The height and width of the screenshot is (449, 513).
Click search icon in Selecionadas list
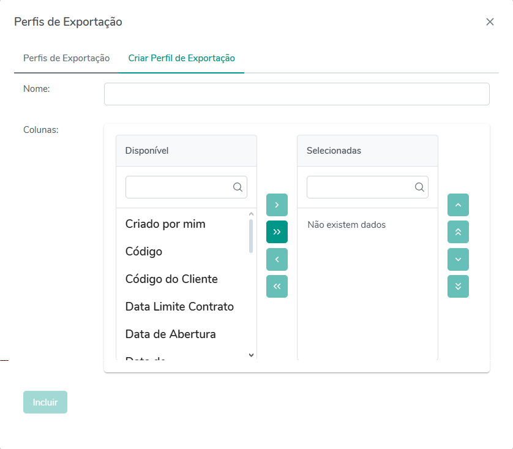(419, 187)
